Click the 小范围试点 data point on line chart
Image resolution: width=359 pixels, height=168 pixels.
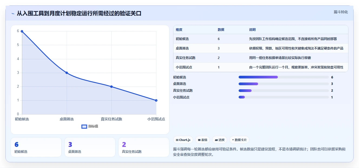[156, 100]
